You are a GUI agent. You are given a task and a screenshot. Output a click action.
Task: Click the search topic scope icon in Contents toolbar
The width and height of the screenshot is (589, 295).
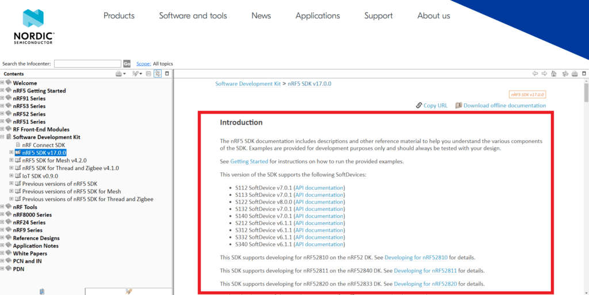tap(136, 74)
